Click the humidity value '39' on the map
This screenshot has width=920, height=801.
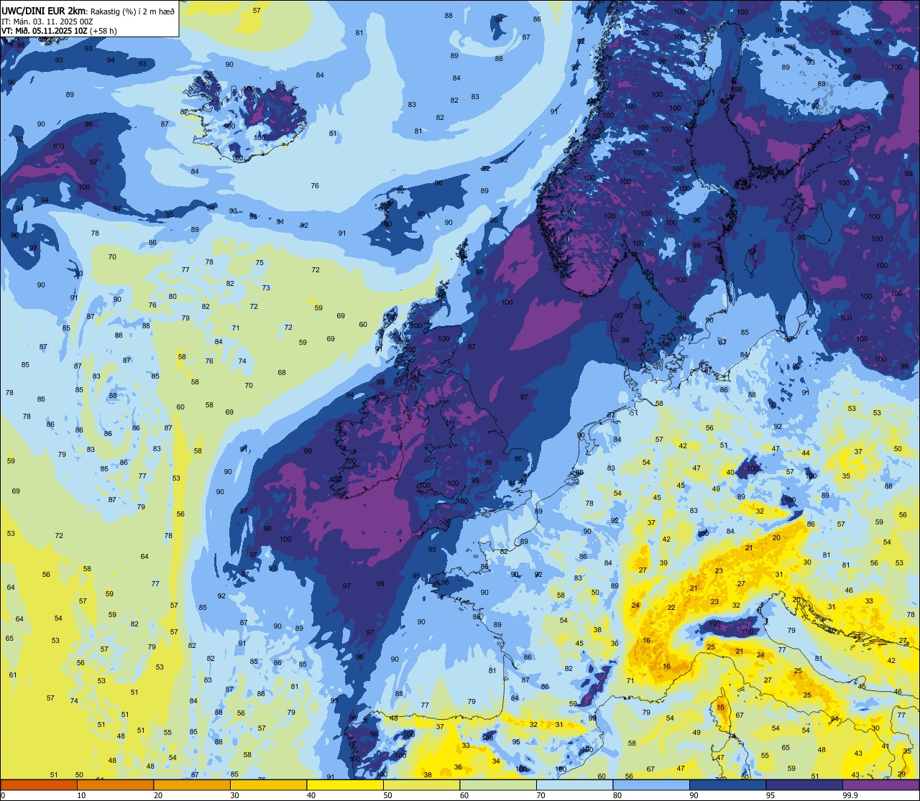click(x=663, y=563)
